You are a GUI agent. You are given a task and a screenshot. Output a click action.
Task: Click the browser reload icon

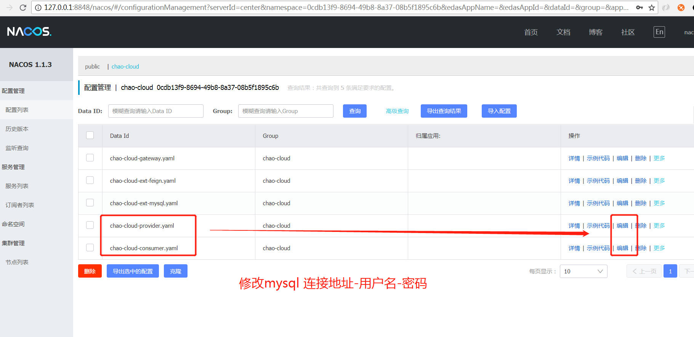pos(23,8)
